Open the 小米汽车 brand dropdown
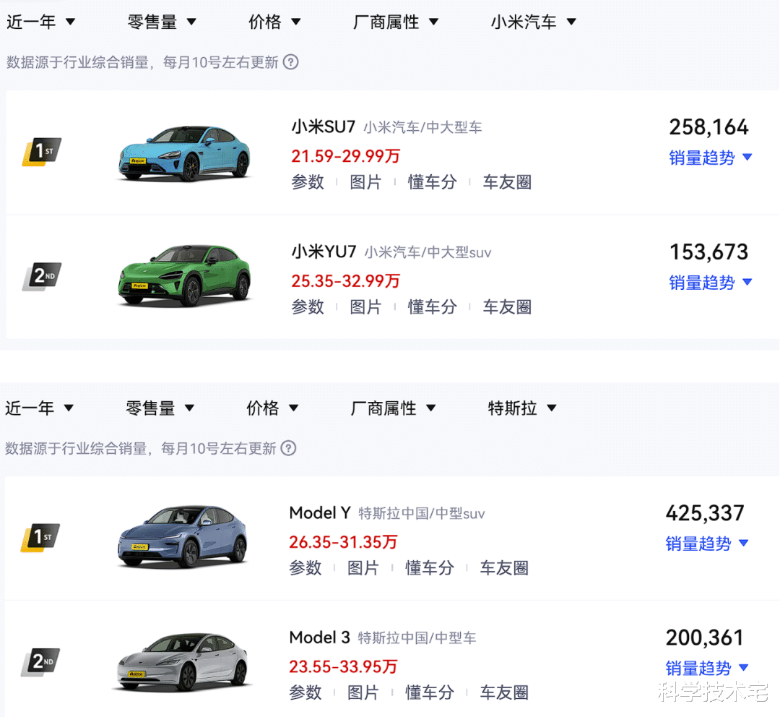Screen dimensions: 780x717 pyautogui.click(x=533, y=22)
